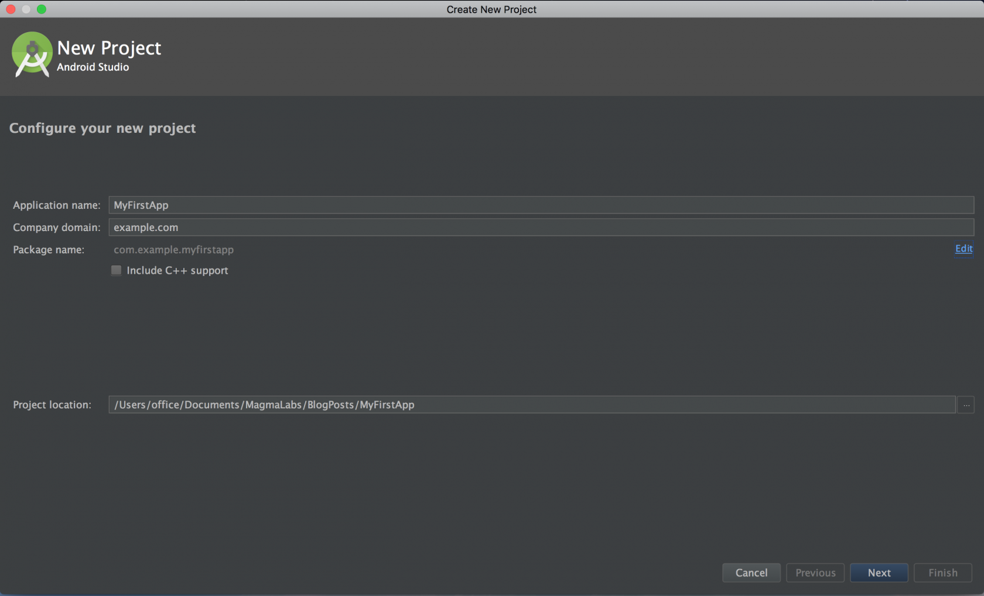
Task: Maximize the window with the green button
Action: pos(42,9)
